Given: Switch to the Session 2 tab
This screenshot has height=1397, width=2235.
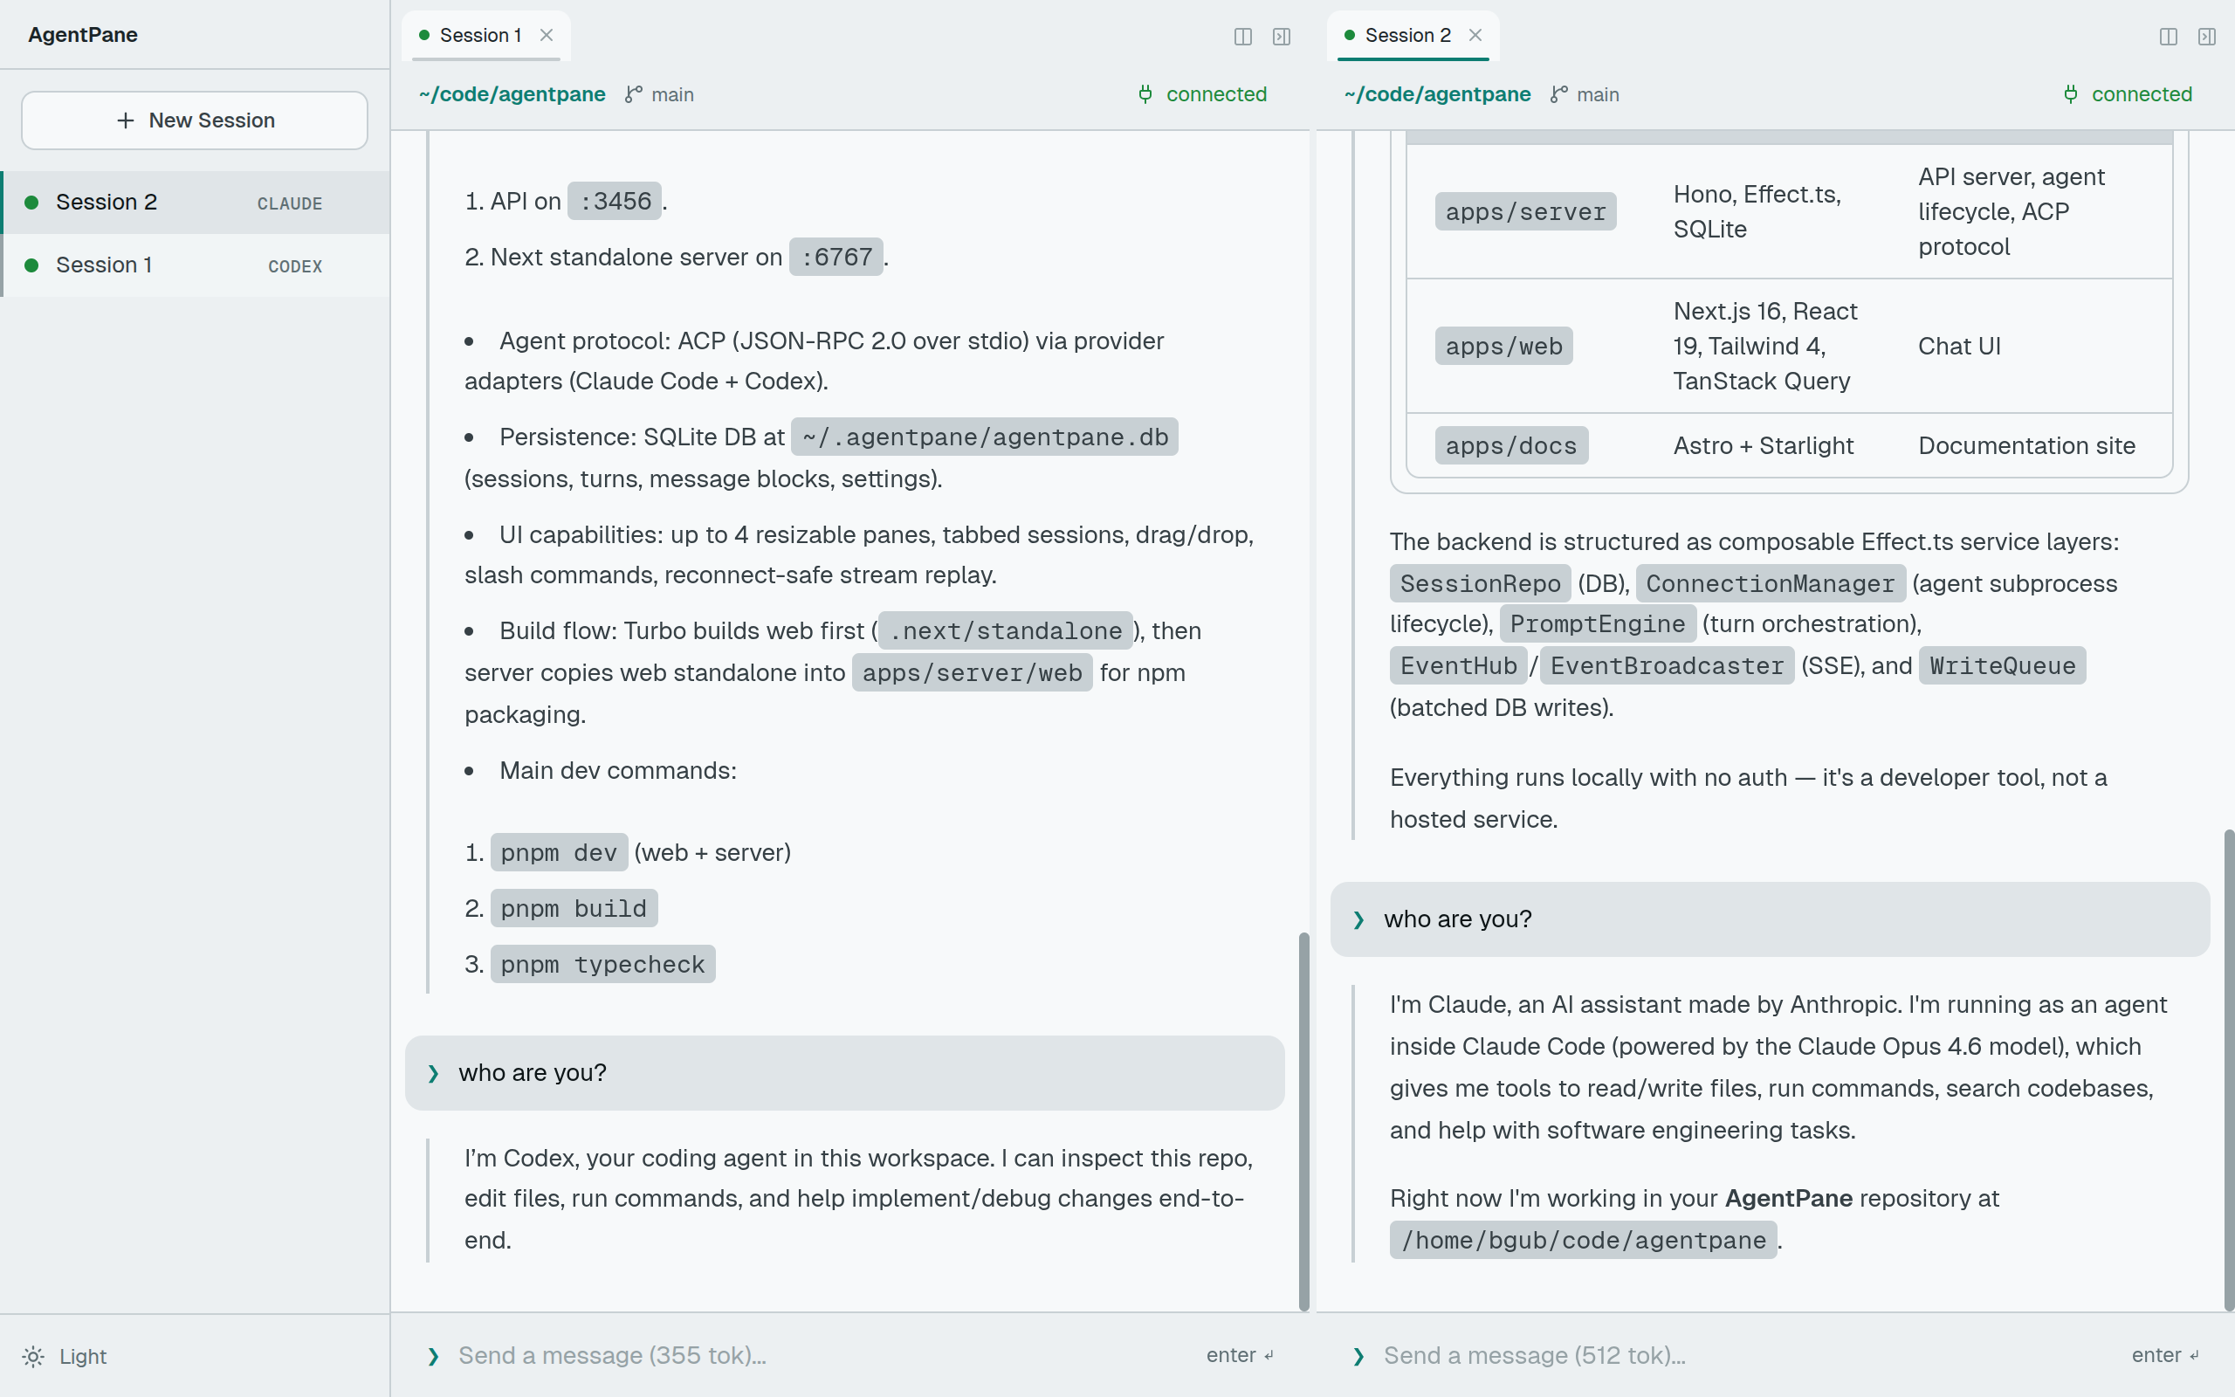Looking at the screenshot, I should click(1406, 35).
